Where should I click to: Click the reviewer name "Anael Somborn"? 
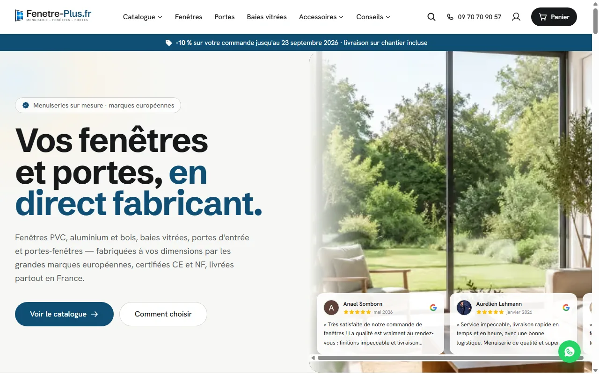(363, 304)
